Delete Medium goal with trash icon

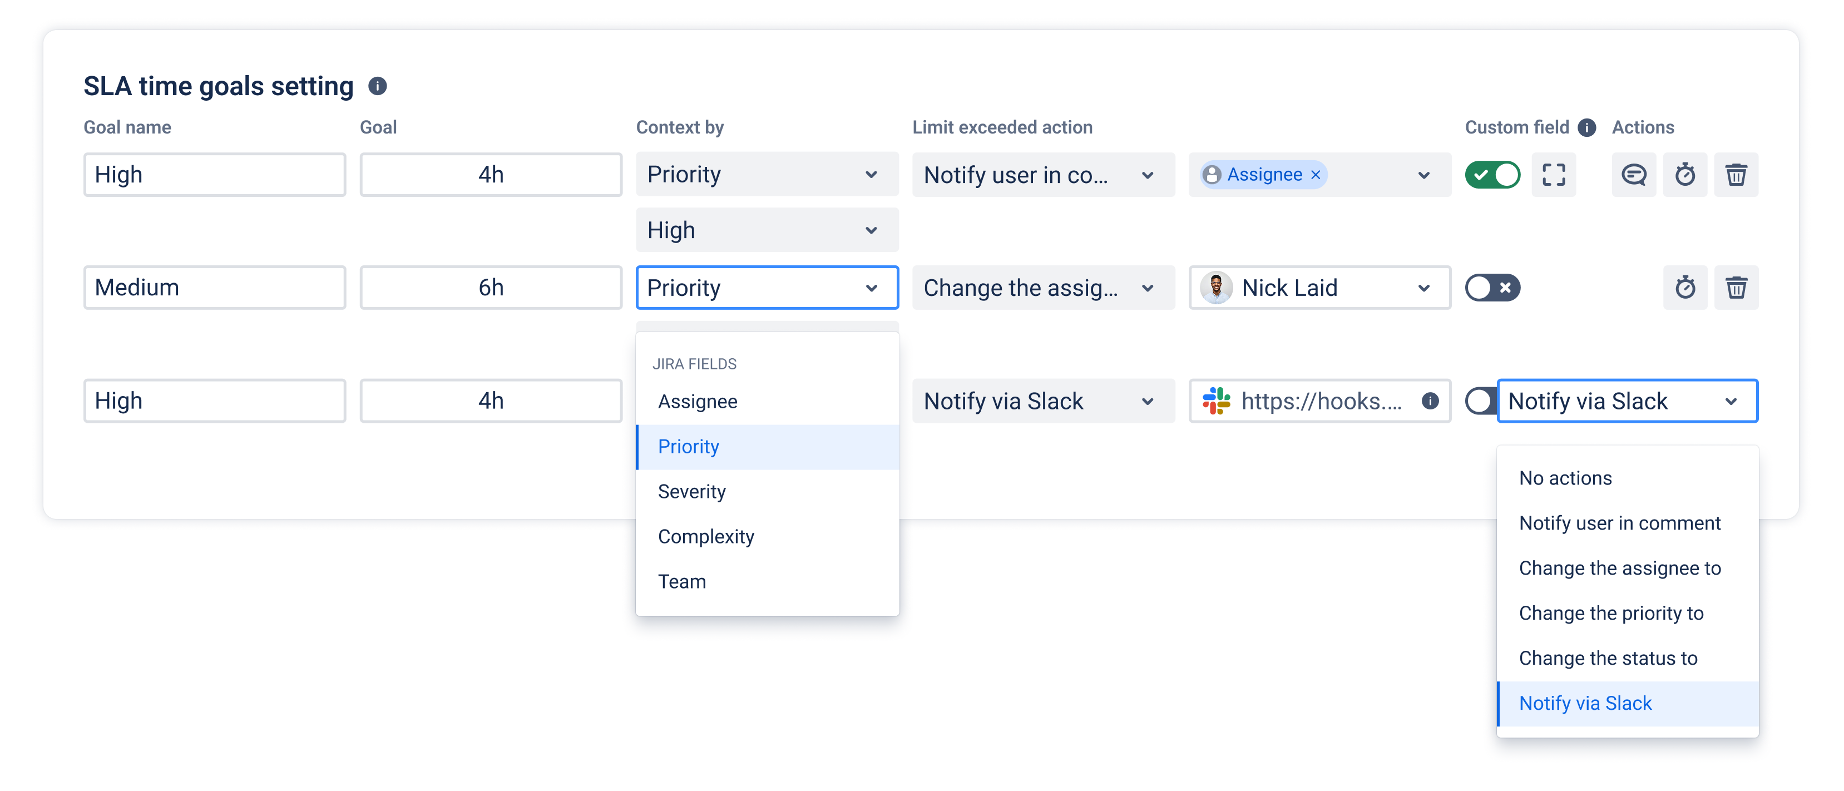[1736, 288]
